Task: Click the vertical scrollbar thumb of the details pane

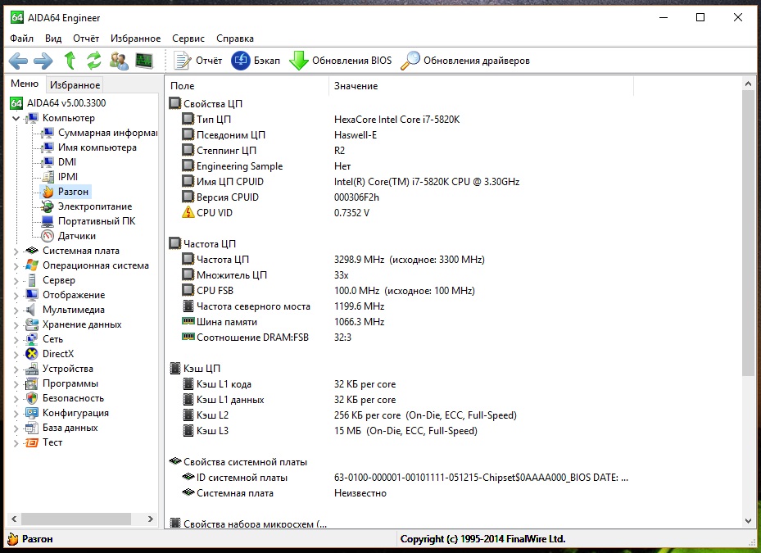Action: pyautogui.click(x=748, y=233)
